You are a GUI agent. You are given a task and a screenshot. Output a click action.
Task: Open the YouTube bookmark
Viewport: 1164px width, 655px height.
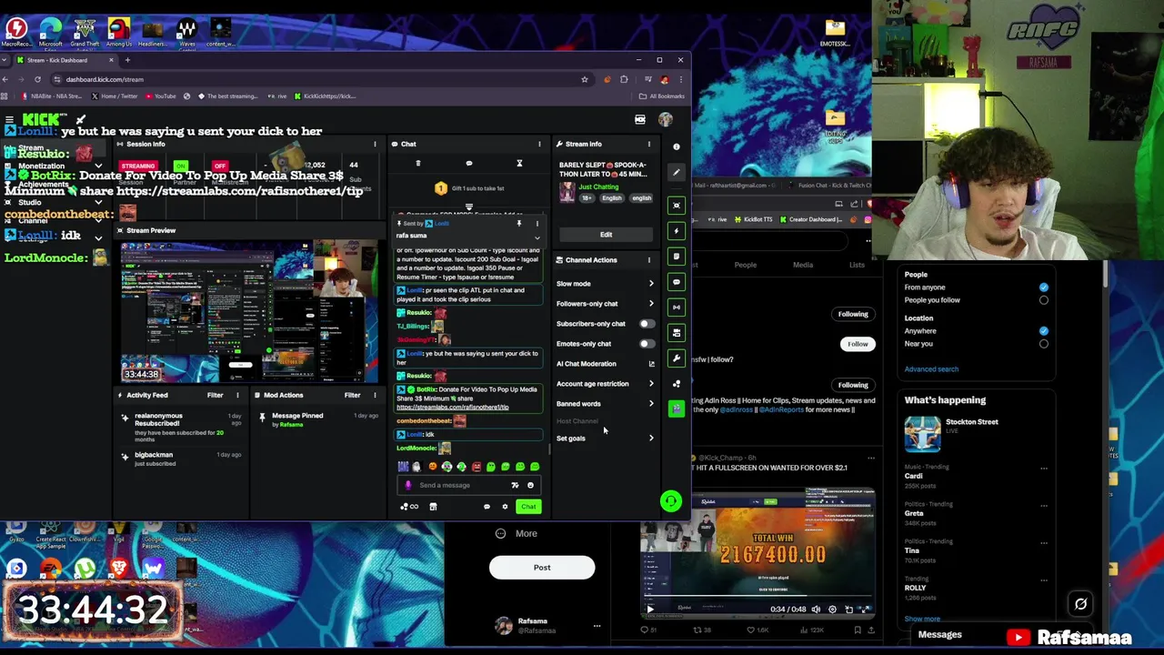[x=160, y=96]
